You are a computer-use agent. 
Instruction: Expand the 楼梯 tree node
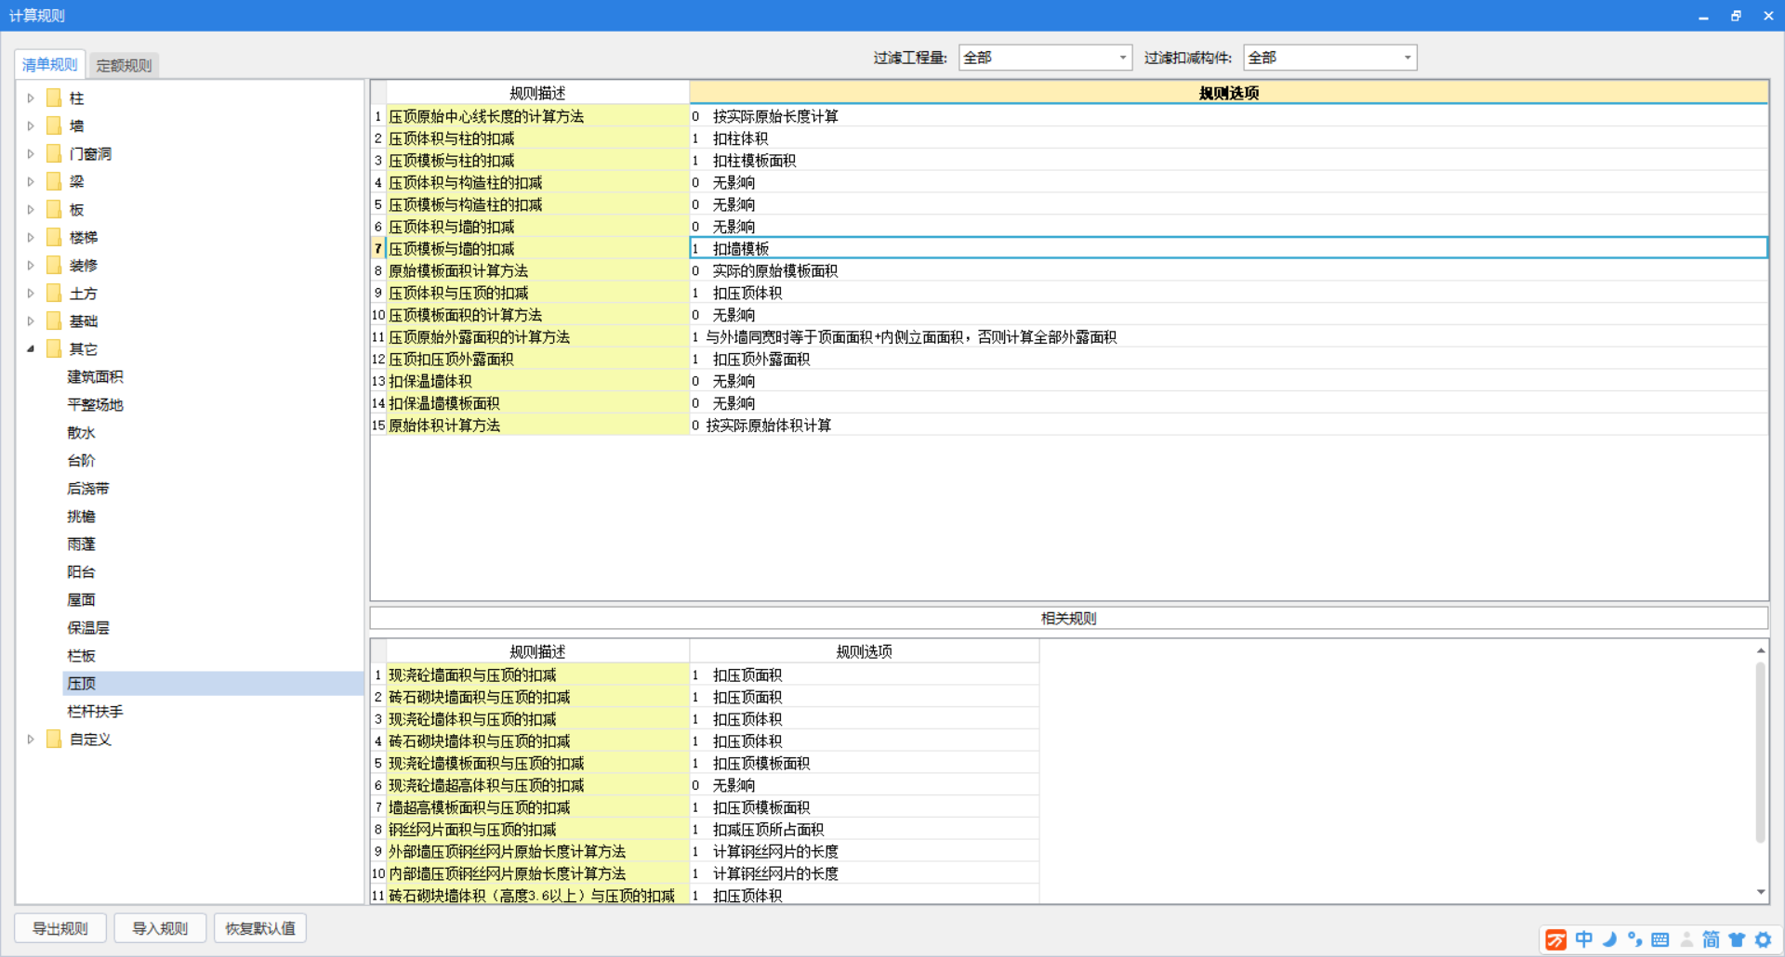tap(31, 238)
